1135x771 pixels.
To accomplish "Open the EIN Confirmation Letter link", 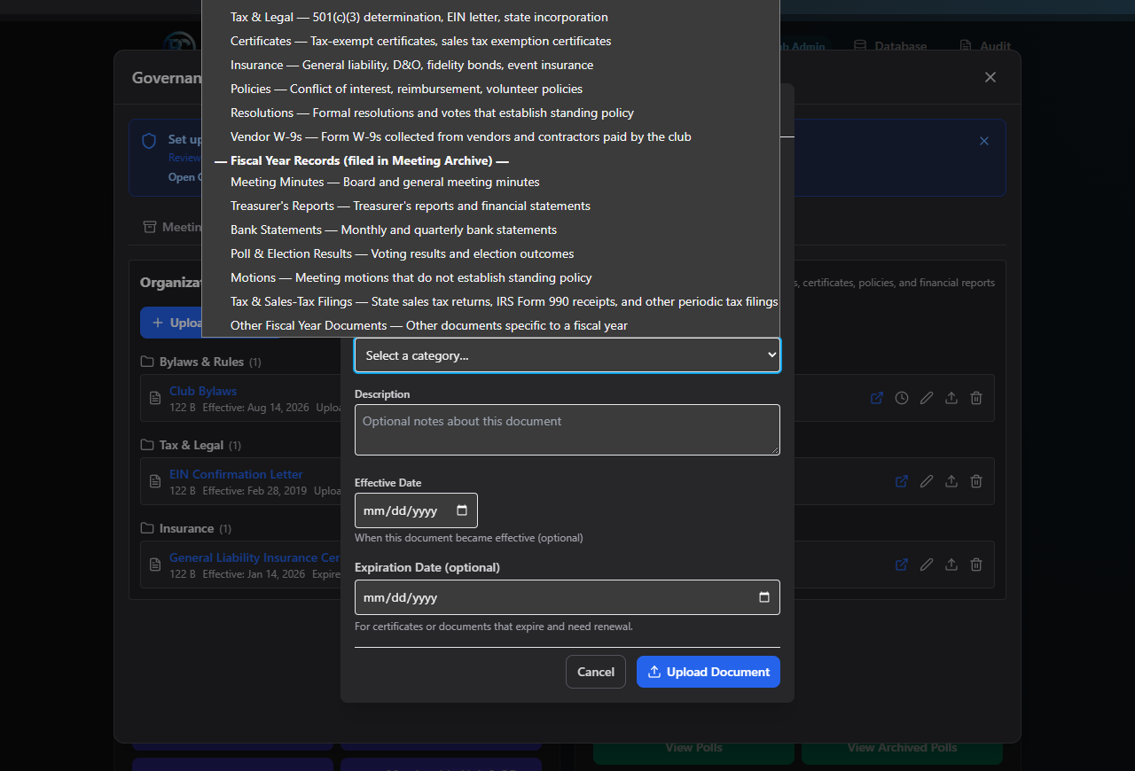I will (x=236, y=474).
